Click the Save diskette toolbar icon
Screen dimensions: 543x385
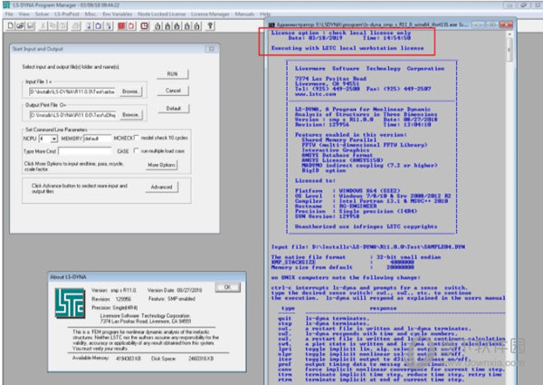tap(30, 26)
